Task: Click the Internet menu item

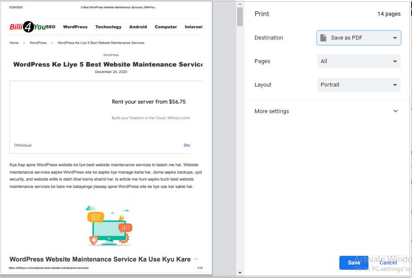Action: tap(194, 27)
